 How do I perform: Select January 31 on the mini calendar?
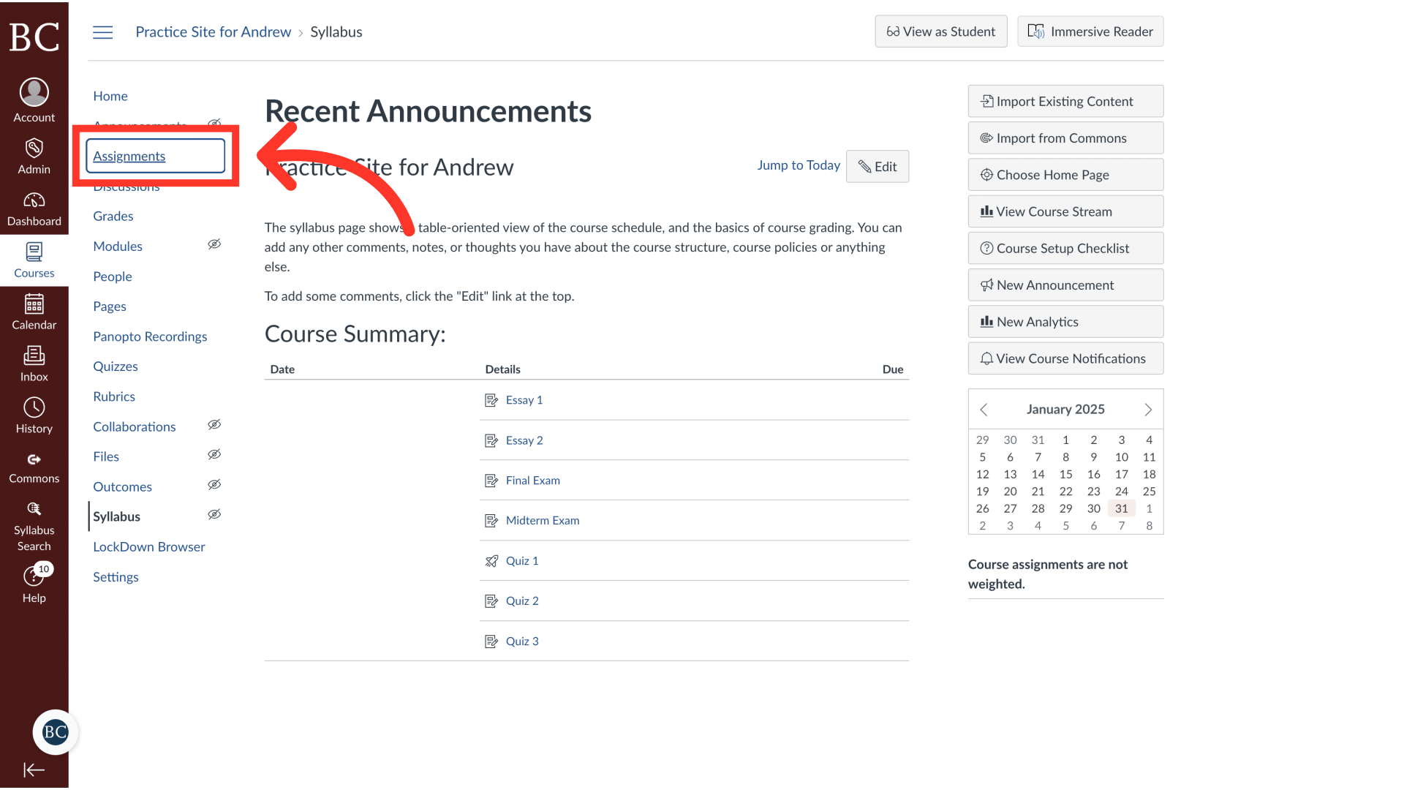1121,508
